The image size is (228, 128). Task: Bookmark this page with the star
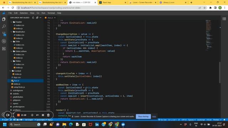coord(204,8)
